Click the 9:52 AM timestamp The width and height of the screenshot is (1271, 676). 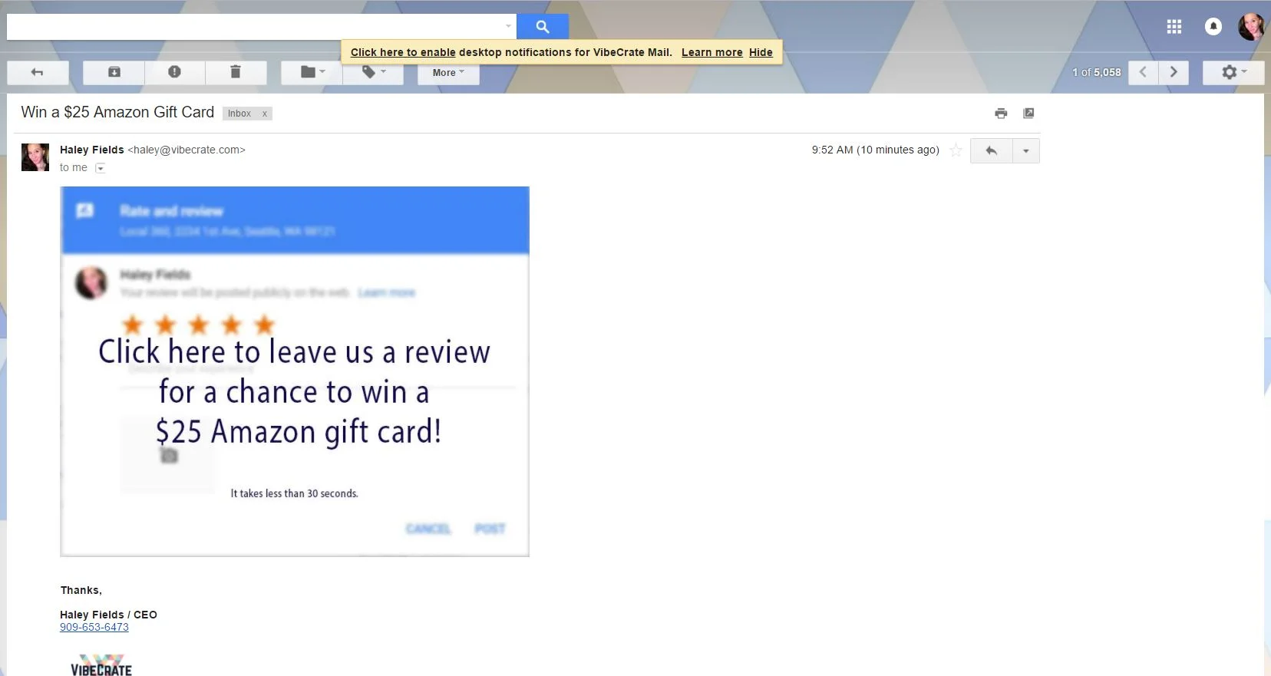876,150
